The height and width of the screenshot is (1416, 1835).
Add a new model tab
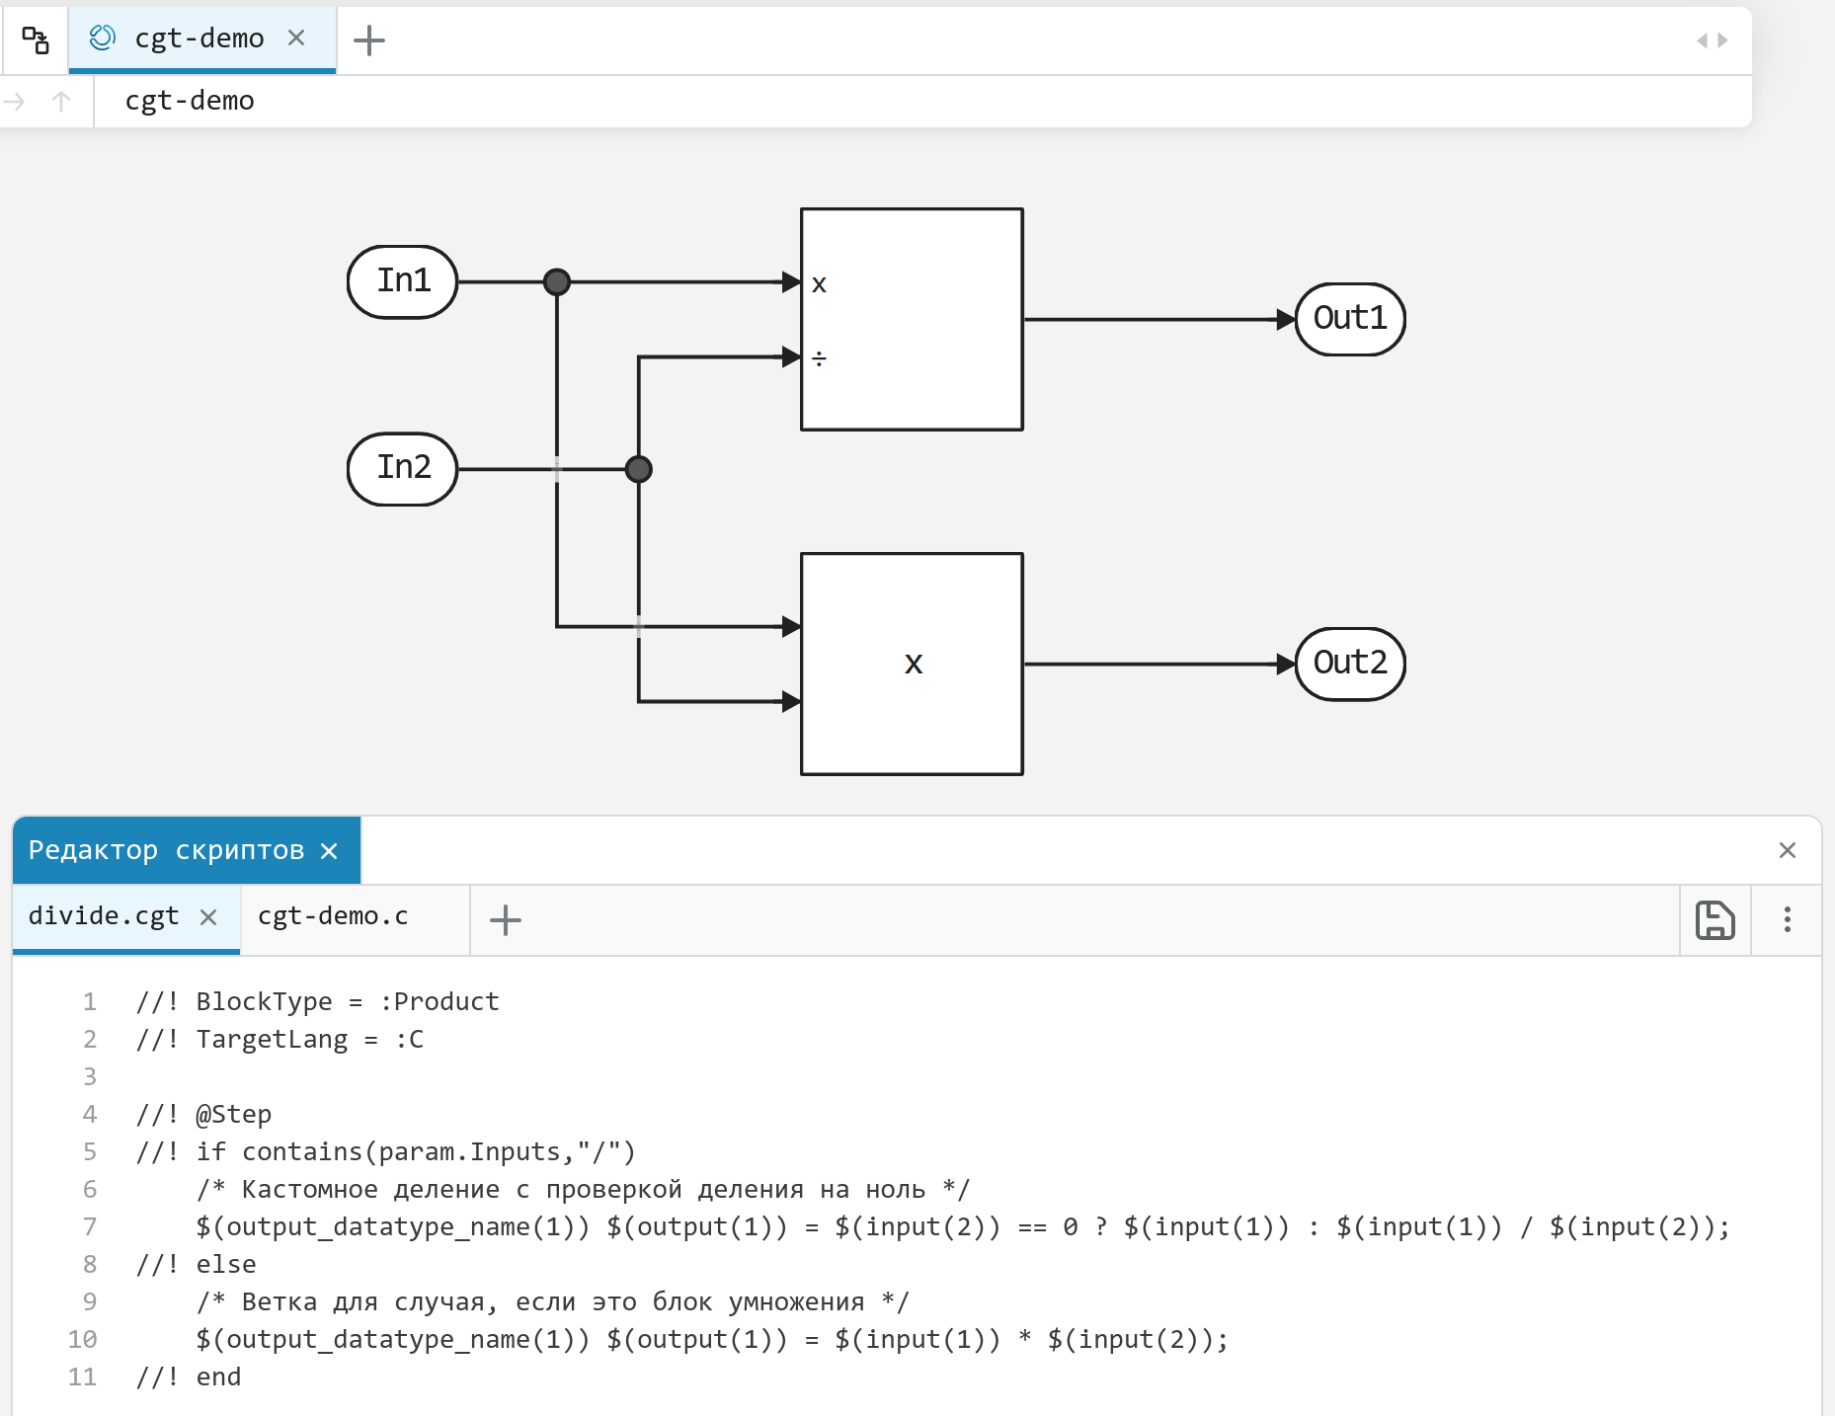(x=369, y=39)
